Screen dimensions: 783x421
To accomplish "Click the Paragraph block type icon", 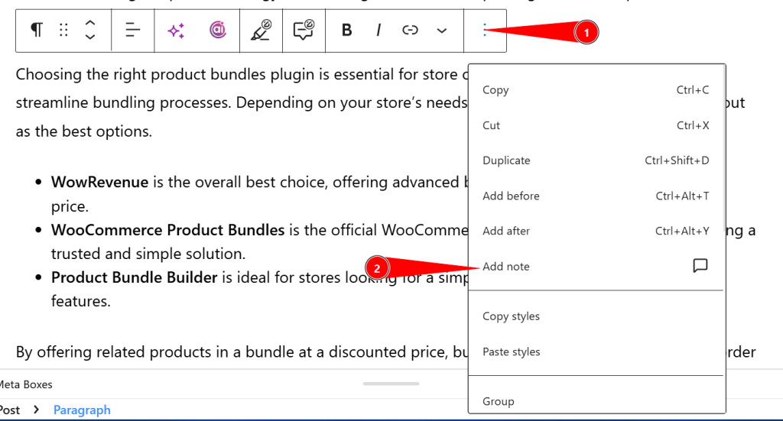I will coord(37,31).
